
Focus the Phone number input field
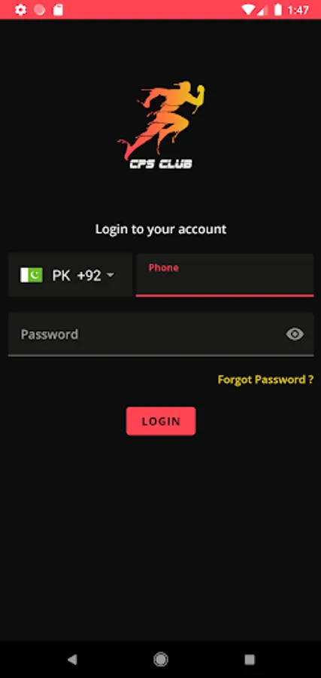pyautogui.click(x=225, y=275)
